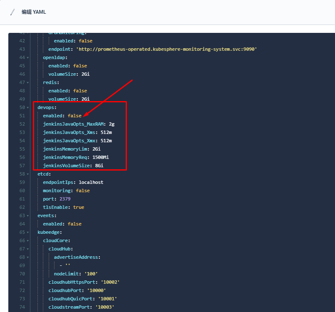Click the kubeedge key name

pos(49,233)
